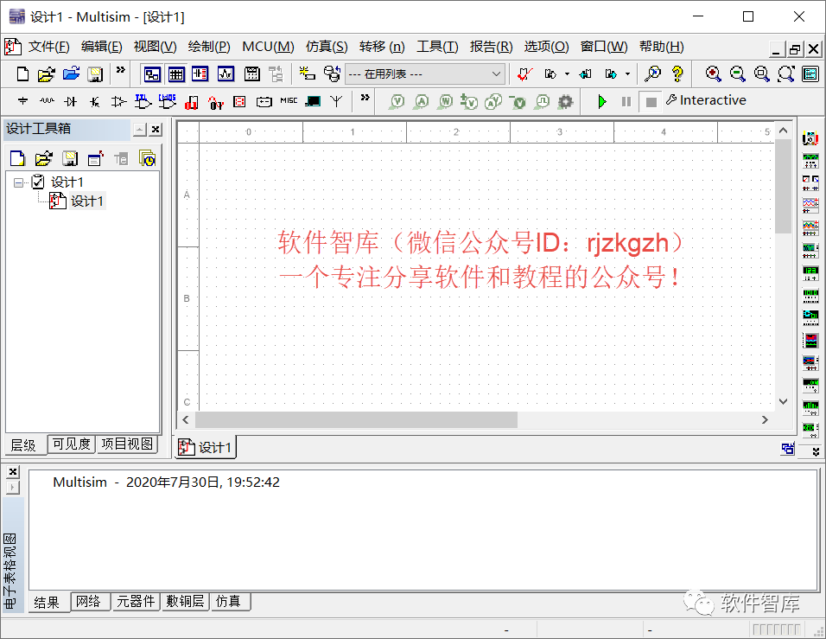Toggle the design toolbox view button
This screenshot has height=639, width=826.
coord(152,73)
